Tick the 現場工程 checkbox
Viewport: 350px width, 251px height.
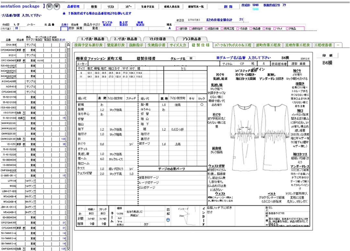(x=222, y=29)
